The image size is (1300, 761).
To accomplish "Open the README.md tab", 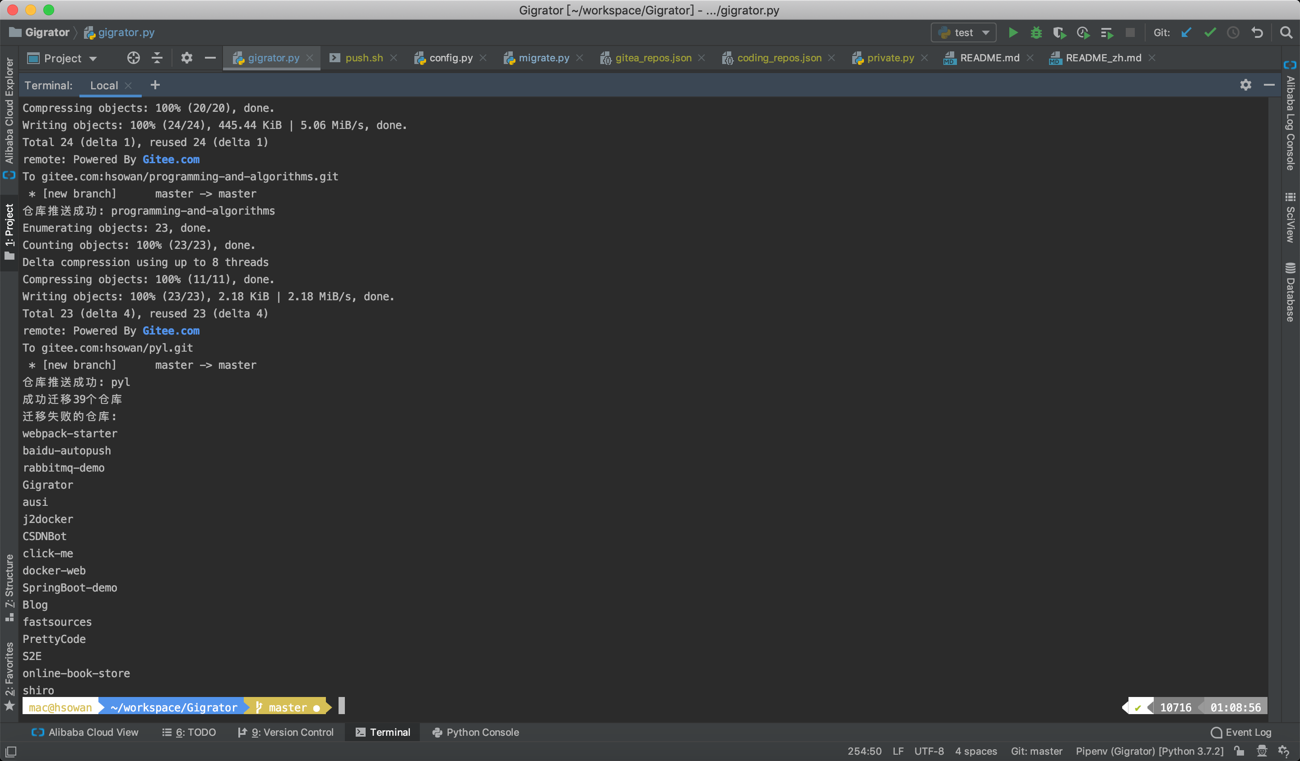I will point(989,58).
